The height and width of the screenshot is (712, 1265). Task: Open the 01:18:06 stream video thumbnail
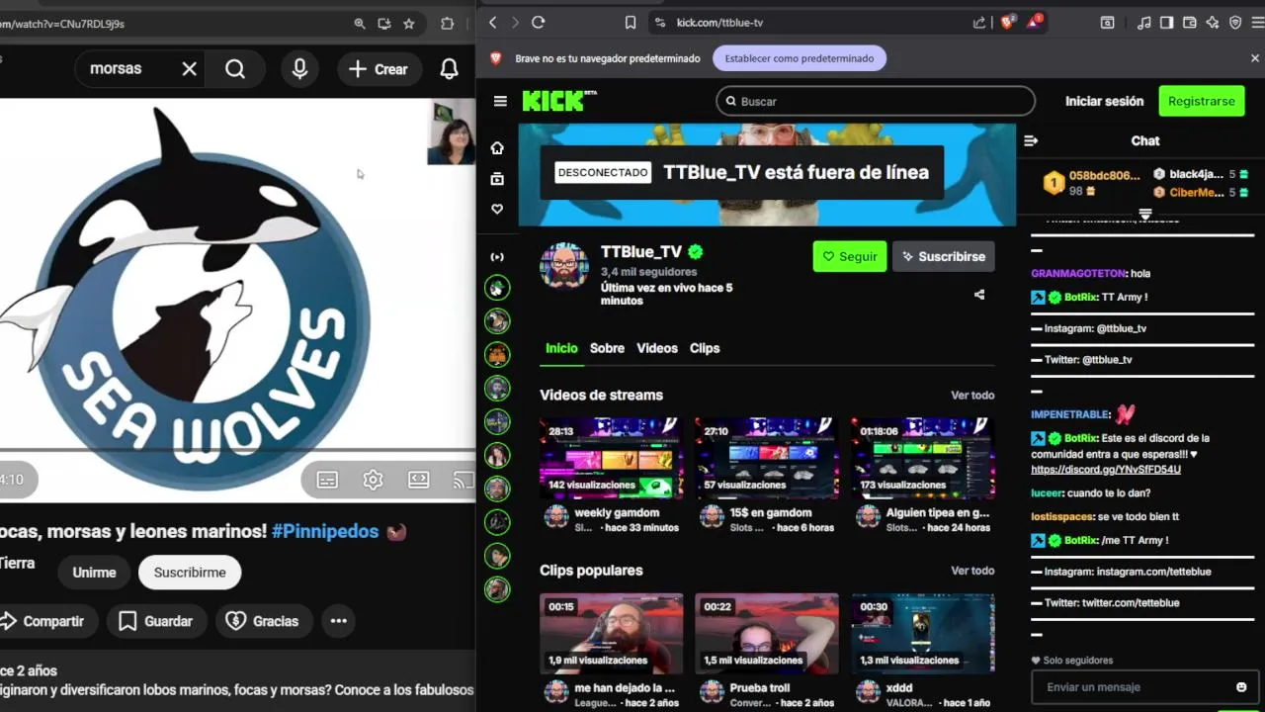(x=923, y=457)
